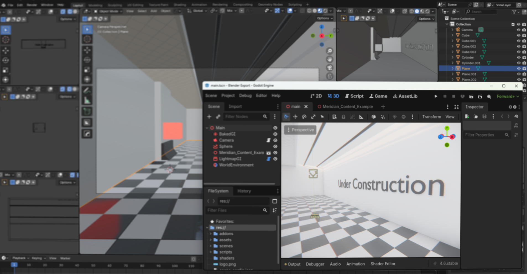Image resolution: width=527 pixels, height=274 pixels.
Task: Select the Rotate mode tool in Godot toolbar
Action: pos(304,117)
